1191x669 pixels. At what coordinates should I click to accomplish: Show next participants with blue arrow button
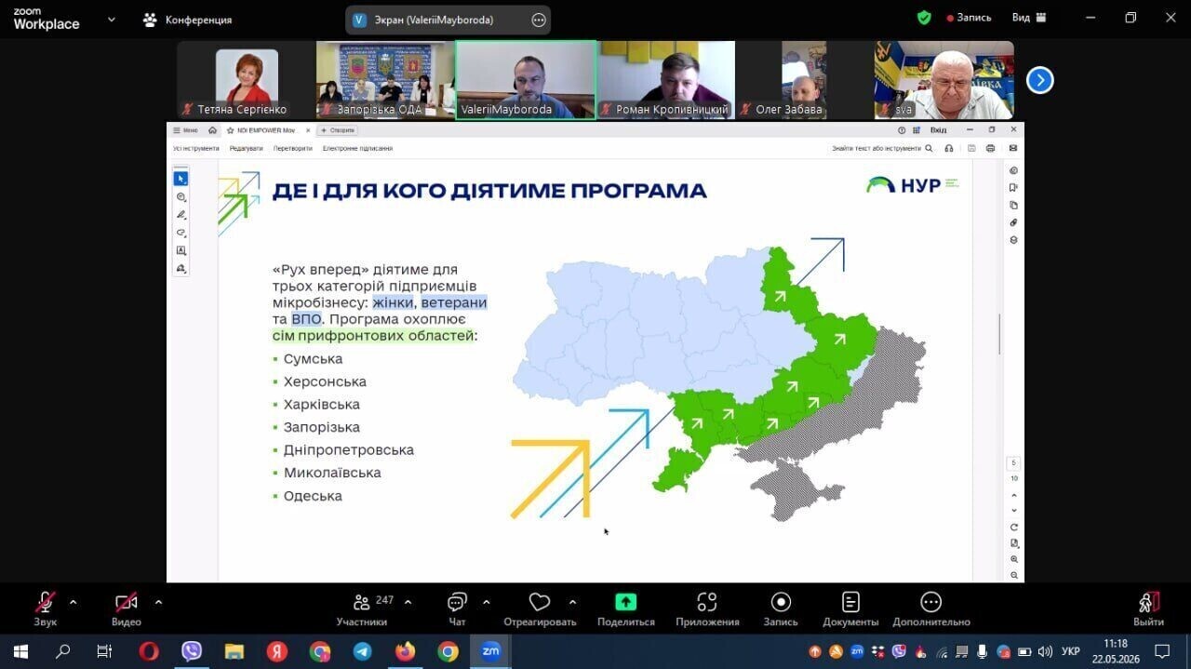1039,80
